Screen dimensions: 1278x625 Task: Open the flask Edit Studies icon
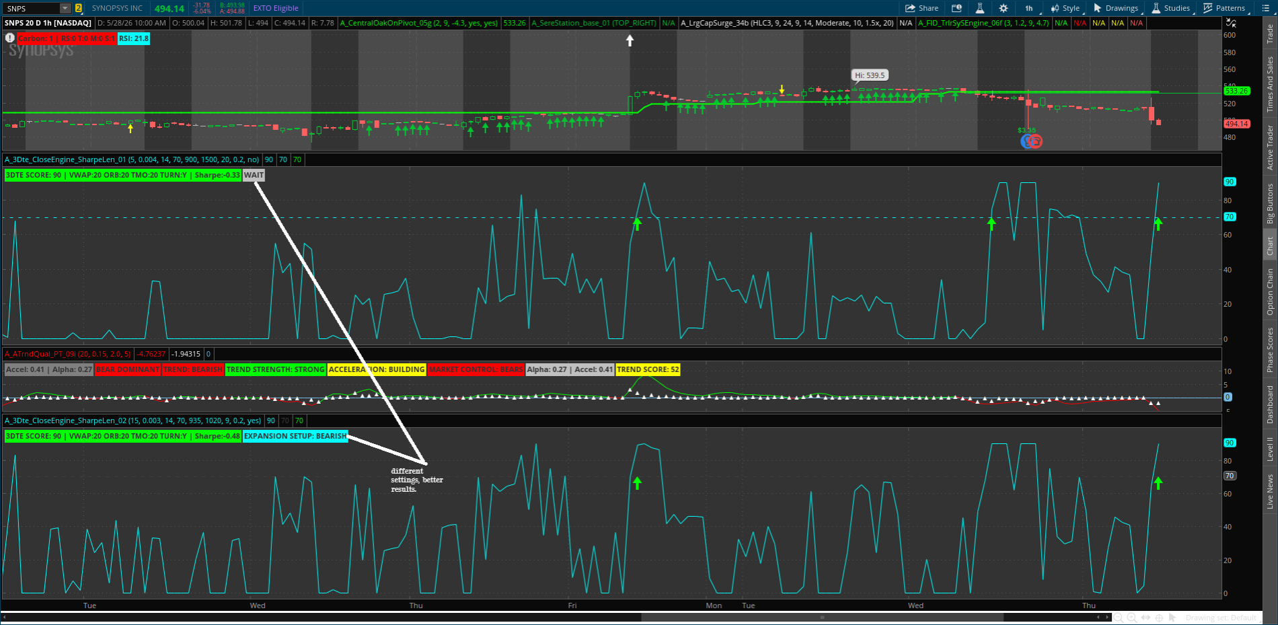(980, 8)
